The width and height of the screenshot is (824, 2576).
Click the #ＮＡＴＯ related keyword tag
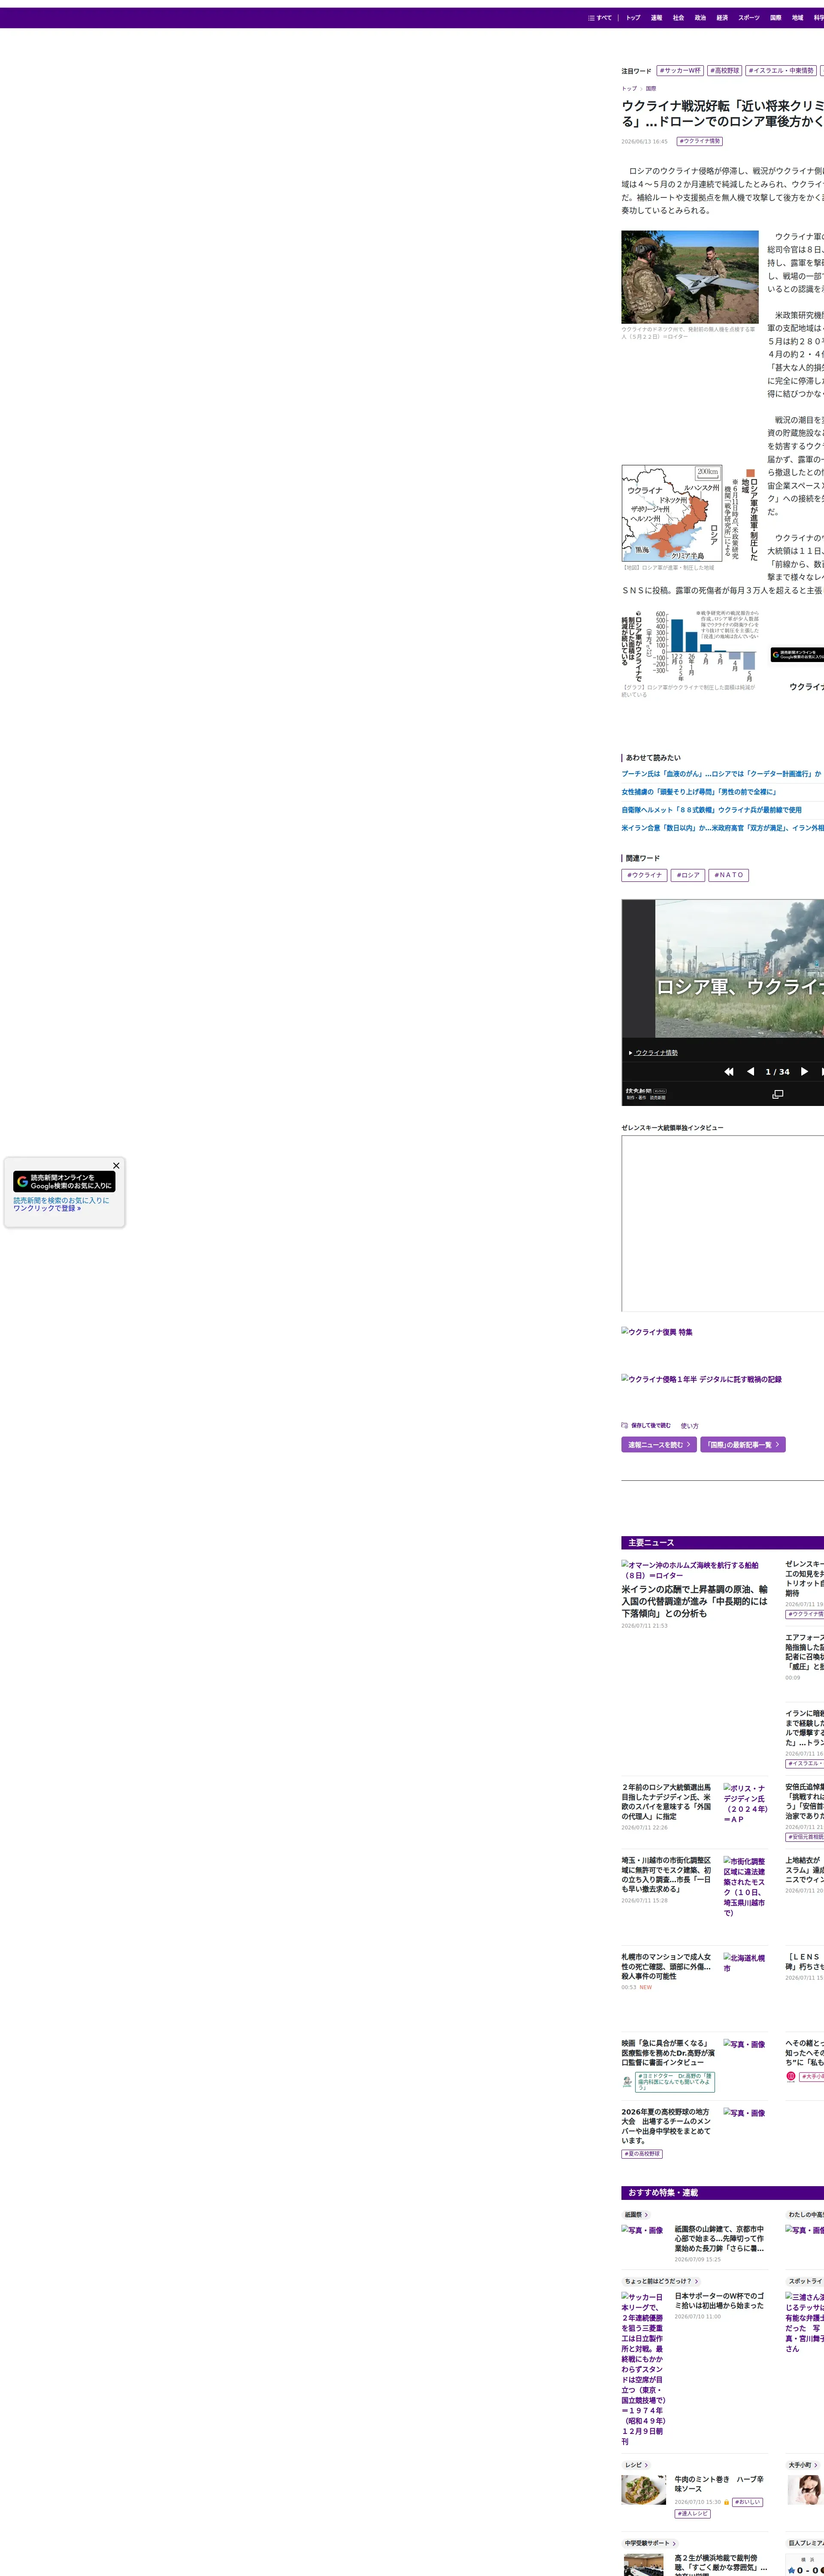729,876
